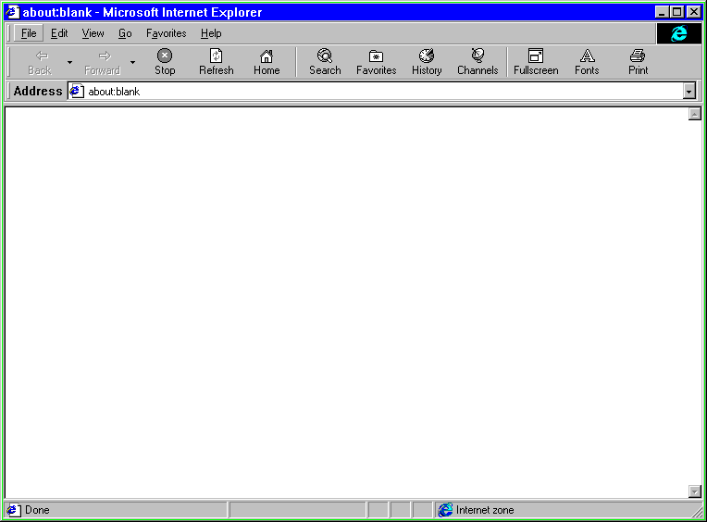Refresh the current page
707x522 pixels.
coord(217,62)
